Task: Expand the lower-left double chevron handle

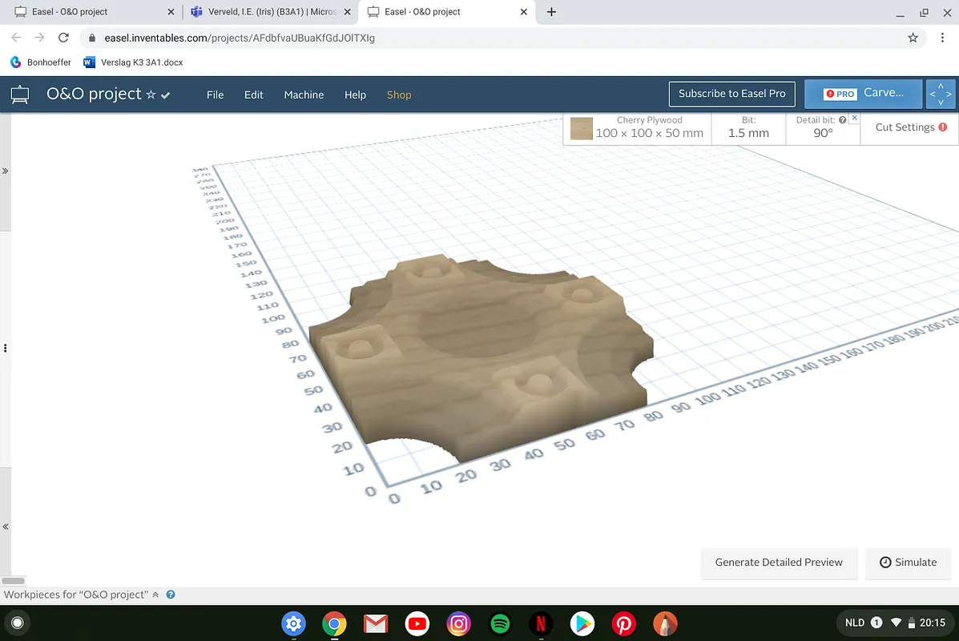Action: [6, 526]
